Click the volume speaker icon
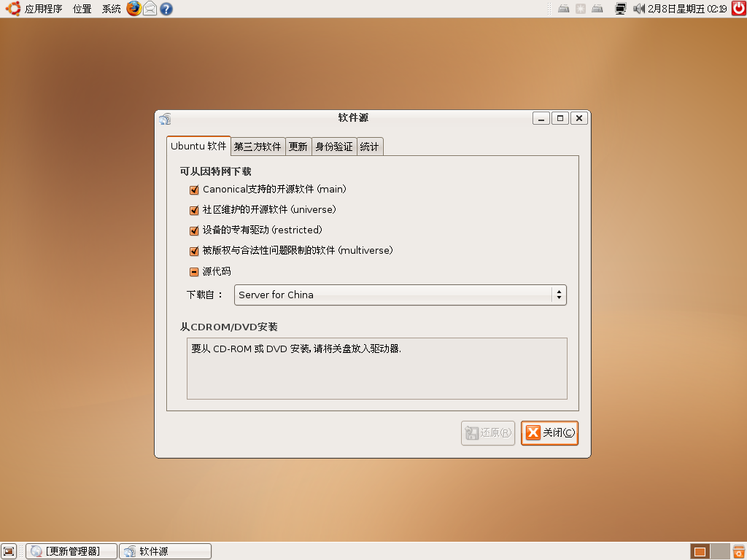Image resolution: width=747 pixels, height=560 pixels. pyautogui.click(x=638, y=9)
